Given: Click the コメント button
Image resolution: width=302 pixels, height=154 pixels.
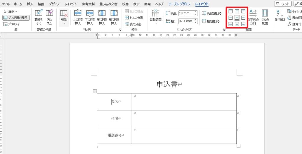Looking at the screenshot, I should coord(283,4).
